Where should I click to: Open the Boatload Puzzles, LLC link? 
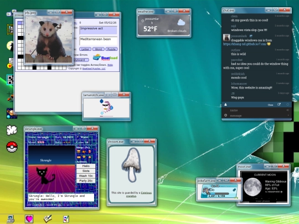pyautogui.click(x=94, y=69)
